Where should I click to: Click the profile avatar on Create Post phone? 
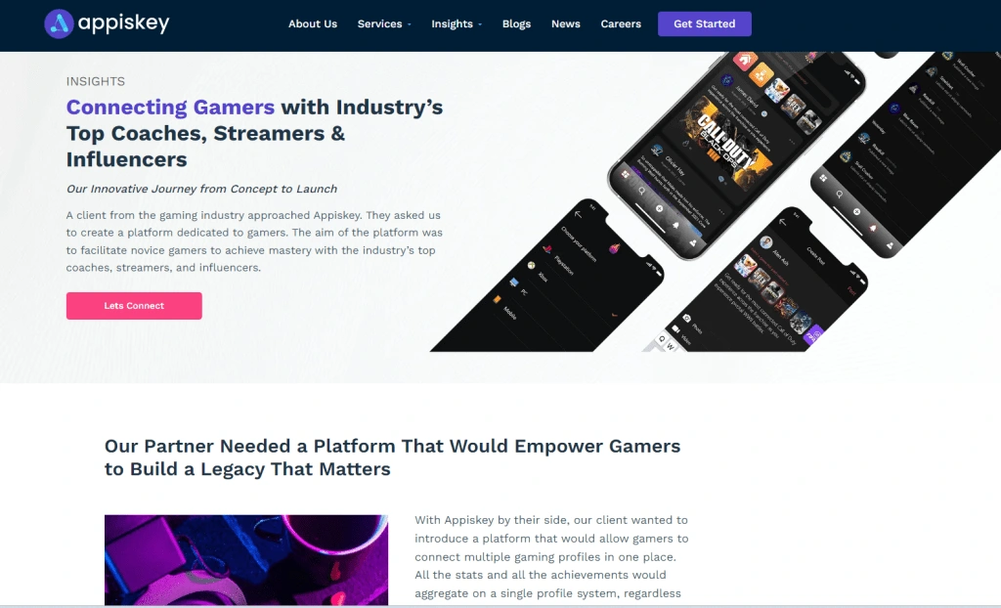[766, 242]
